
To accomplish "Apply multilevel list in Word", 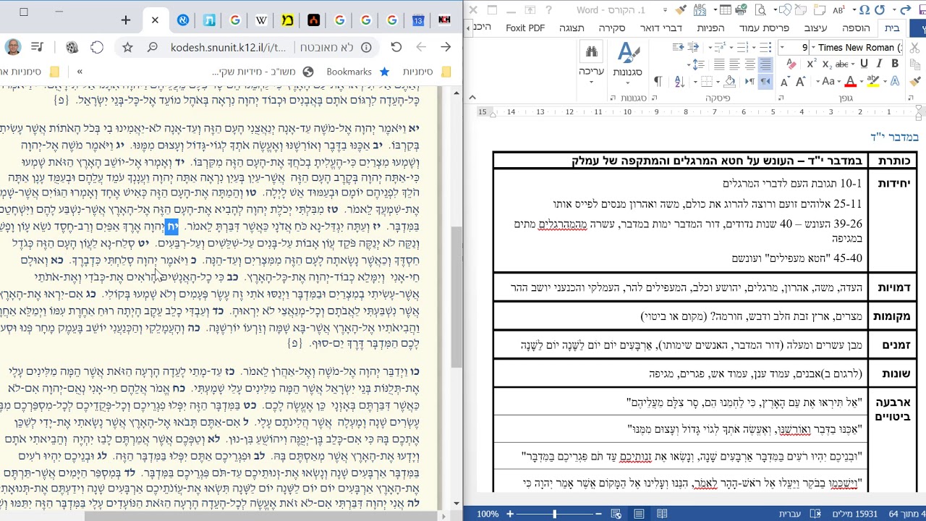I will point(720,47).
